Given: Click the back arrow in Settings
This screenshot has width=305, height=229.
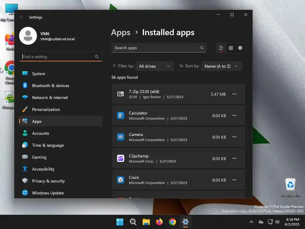Looking at the screenshot, I should coord(21,17).
